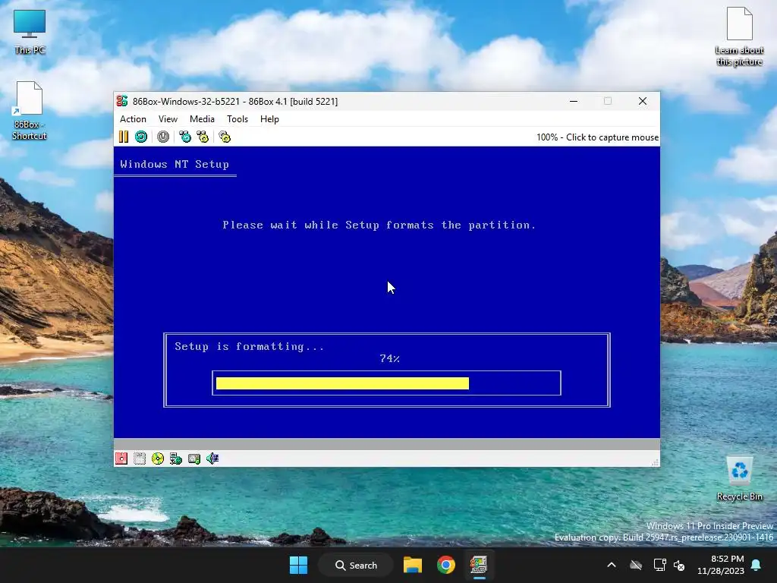Click the network computer-globe status icon
Viewport: 777px width, 583px height.
[x=176, y=459]
